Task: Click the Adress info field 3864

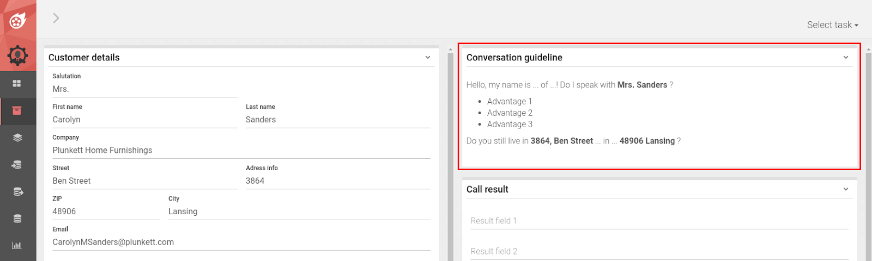Action: pyautogui.click(x=338, y=181)
